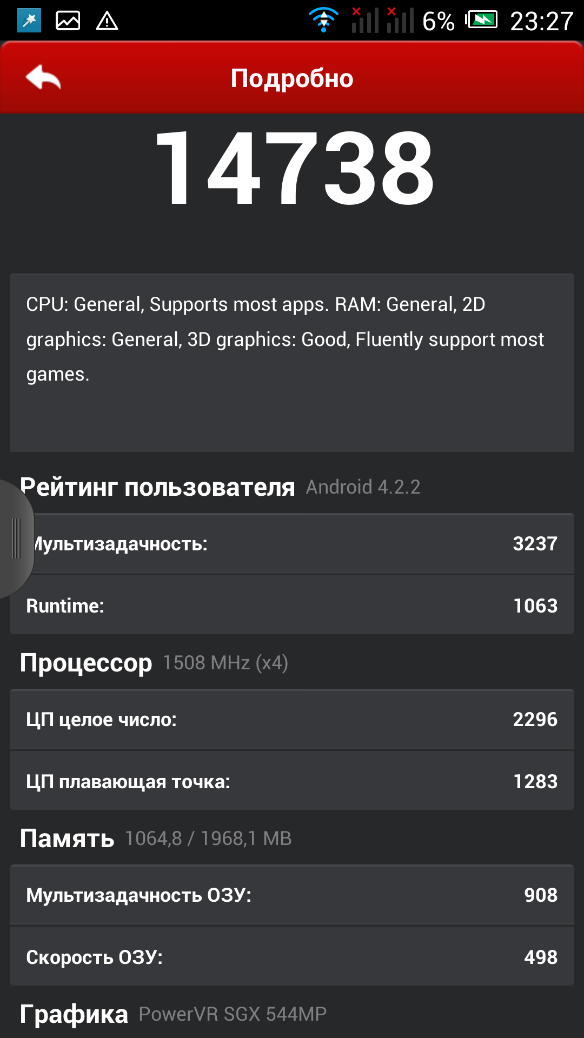This screenshot has height=1038, width=584.
Task: Tap the first SIM signal icon
Action: (364, 21)
